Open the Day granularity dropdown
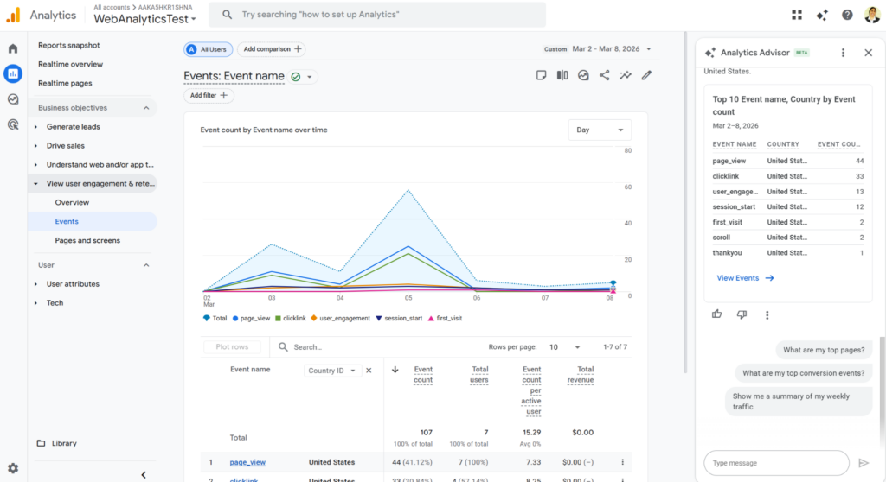The width and height of the screenshot is (886, 482). pyautogui.click(x=600, y=130)
